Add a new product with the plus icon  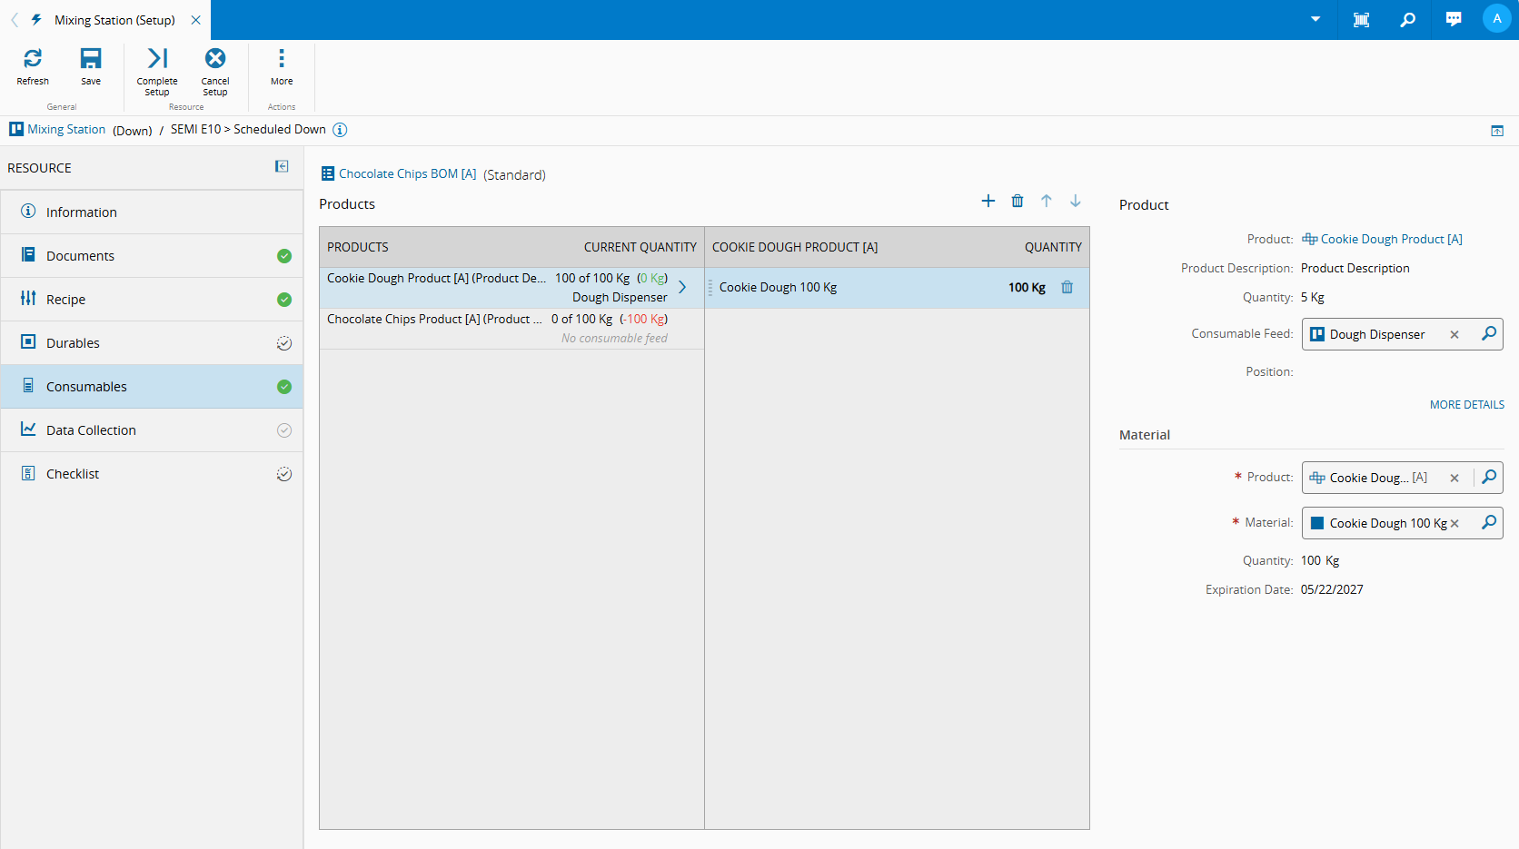988,201
